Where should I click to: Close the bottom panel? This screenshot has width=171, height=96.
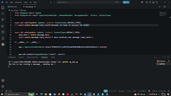168,57
